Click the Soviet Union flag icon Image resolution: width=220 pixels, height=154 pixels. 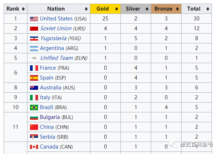tap(34, 28)
